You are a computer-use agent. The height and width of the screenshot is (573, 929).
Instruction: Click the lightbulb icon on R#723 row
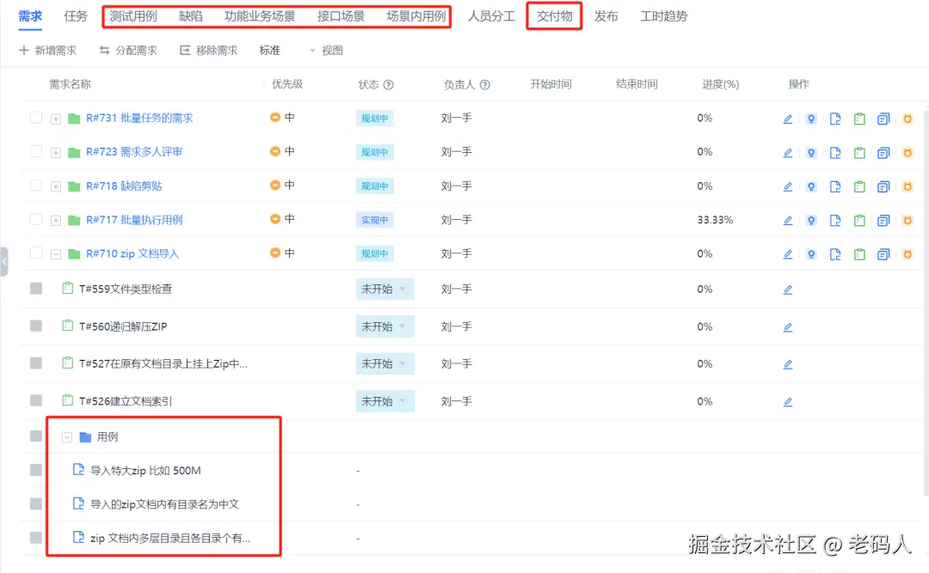coord(811,152)
